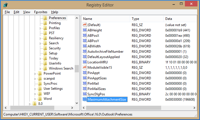The image size is (200, 120).
Task: Click the Resiliency folder icon
Action: coord(45,38)
